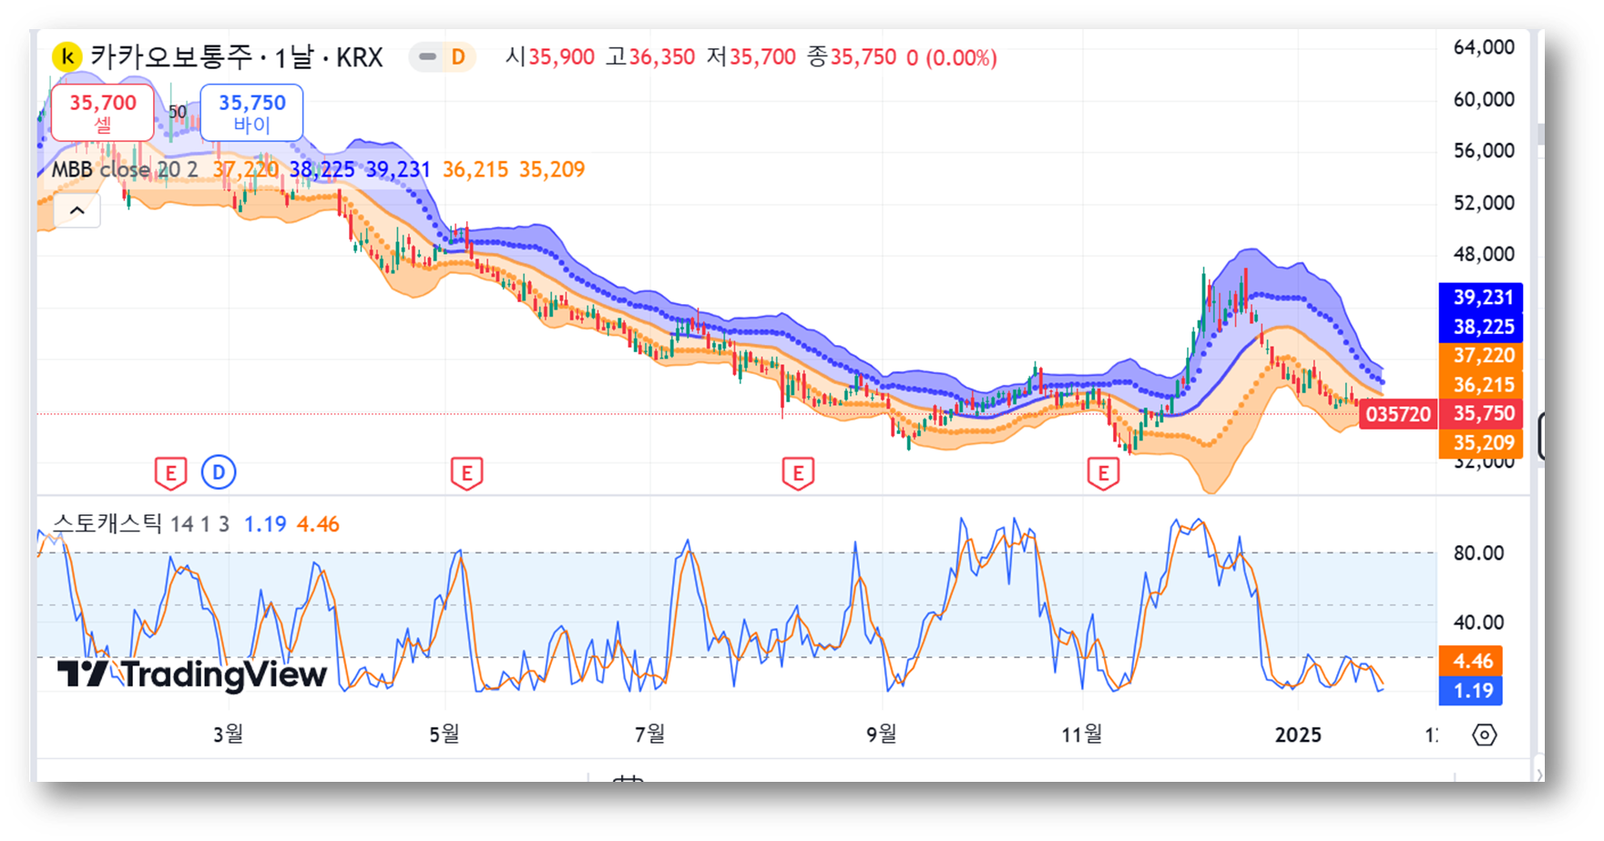Click the blue 1.19 stochastic value label
Image resolution: width=1604 pixels, height=841 pixels.
click(1472, 691)
